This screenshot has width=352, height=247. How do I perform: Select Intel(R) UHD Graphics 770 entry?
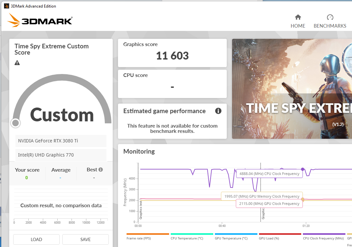tap(61, 155)
